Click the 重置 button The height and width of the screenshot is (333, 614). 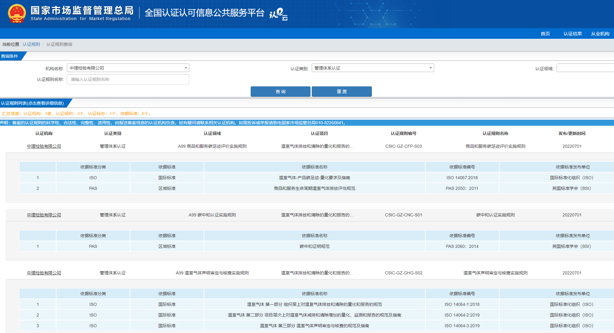coord(342,92)
